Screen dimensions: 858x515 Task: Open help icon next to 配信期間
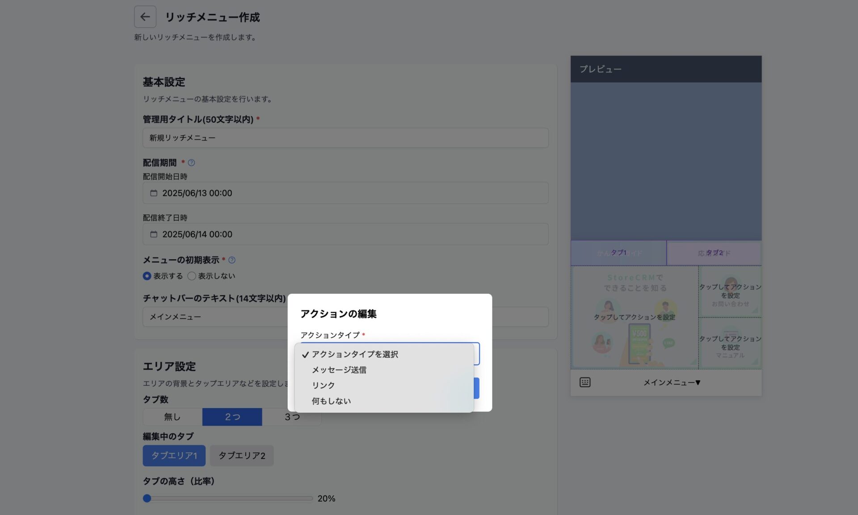point(191,163)
